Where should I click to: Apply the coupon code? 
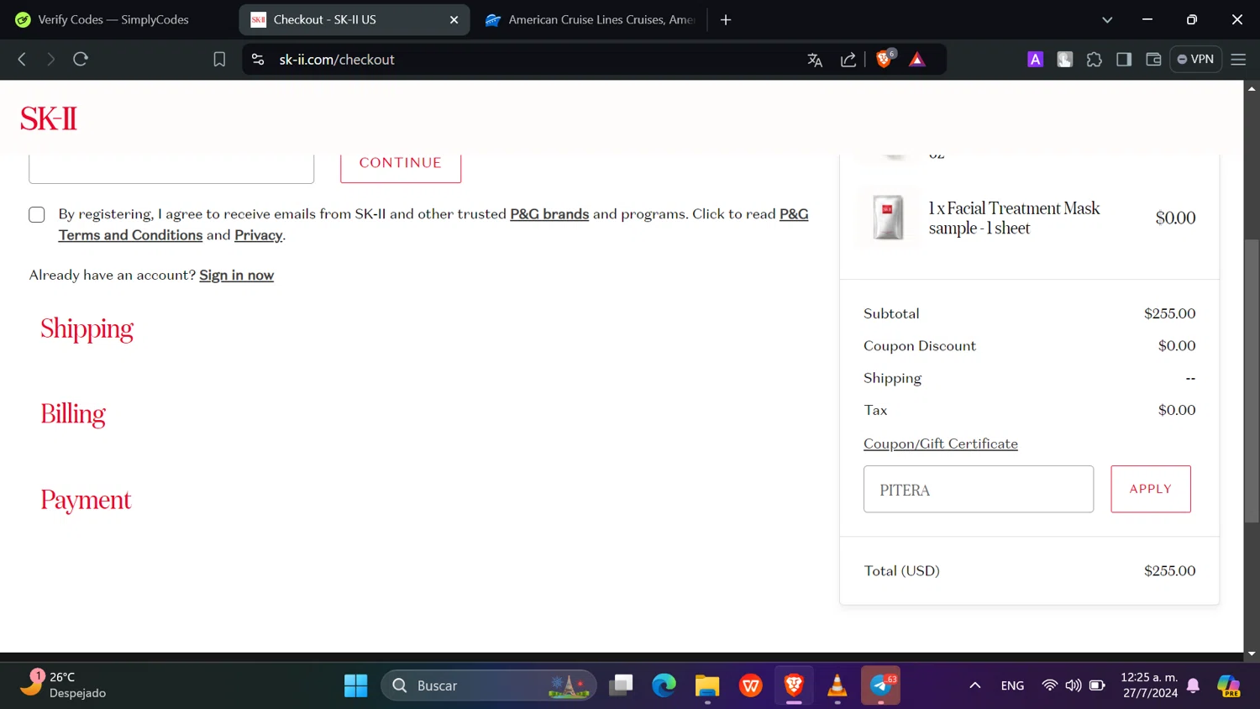[x=1151, y=489]
